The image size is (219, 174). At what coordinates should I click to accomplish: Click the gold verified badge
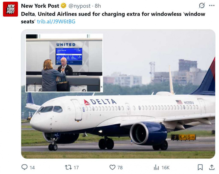click(x=64, y=6)
